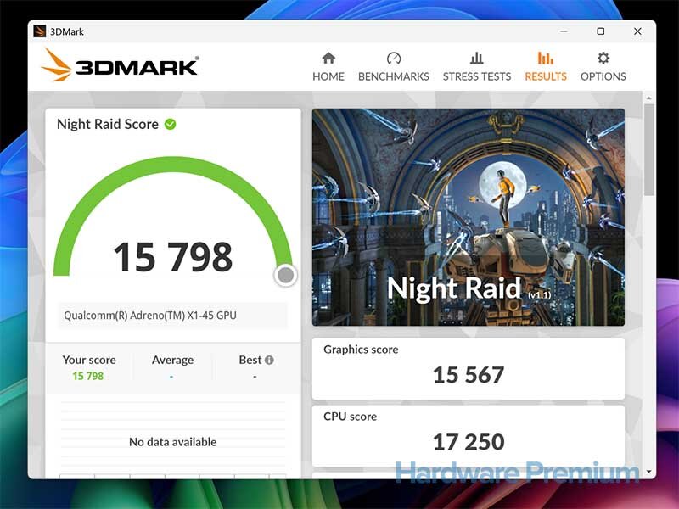Select the Results tab
Screen dimensions: 679x509
(546, 67)
